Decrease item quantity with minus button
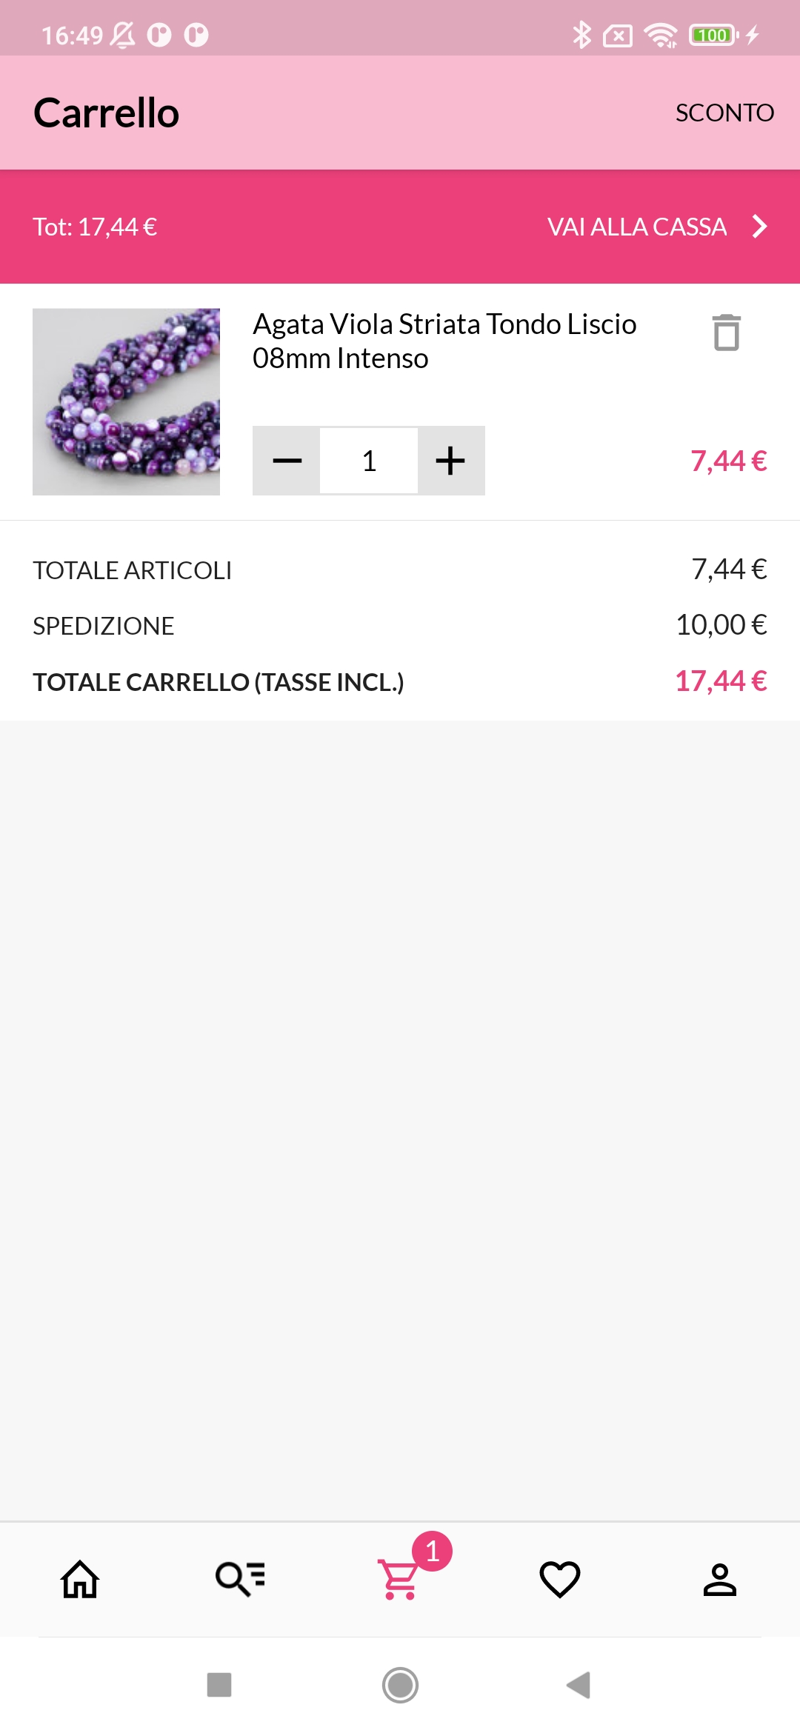 pyautogui.click(x=287, y=461)
